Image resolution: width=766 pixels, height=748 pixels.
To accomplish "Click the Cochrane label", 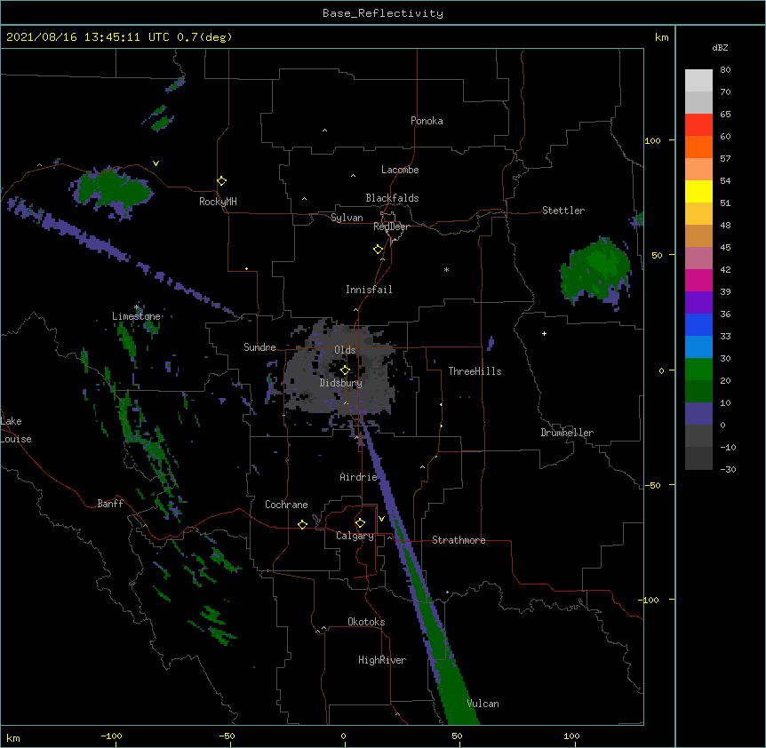I will [x=286, y=505].
